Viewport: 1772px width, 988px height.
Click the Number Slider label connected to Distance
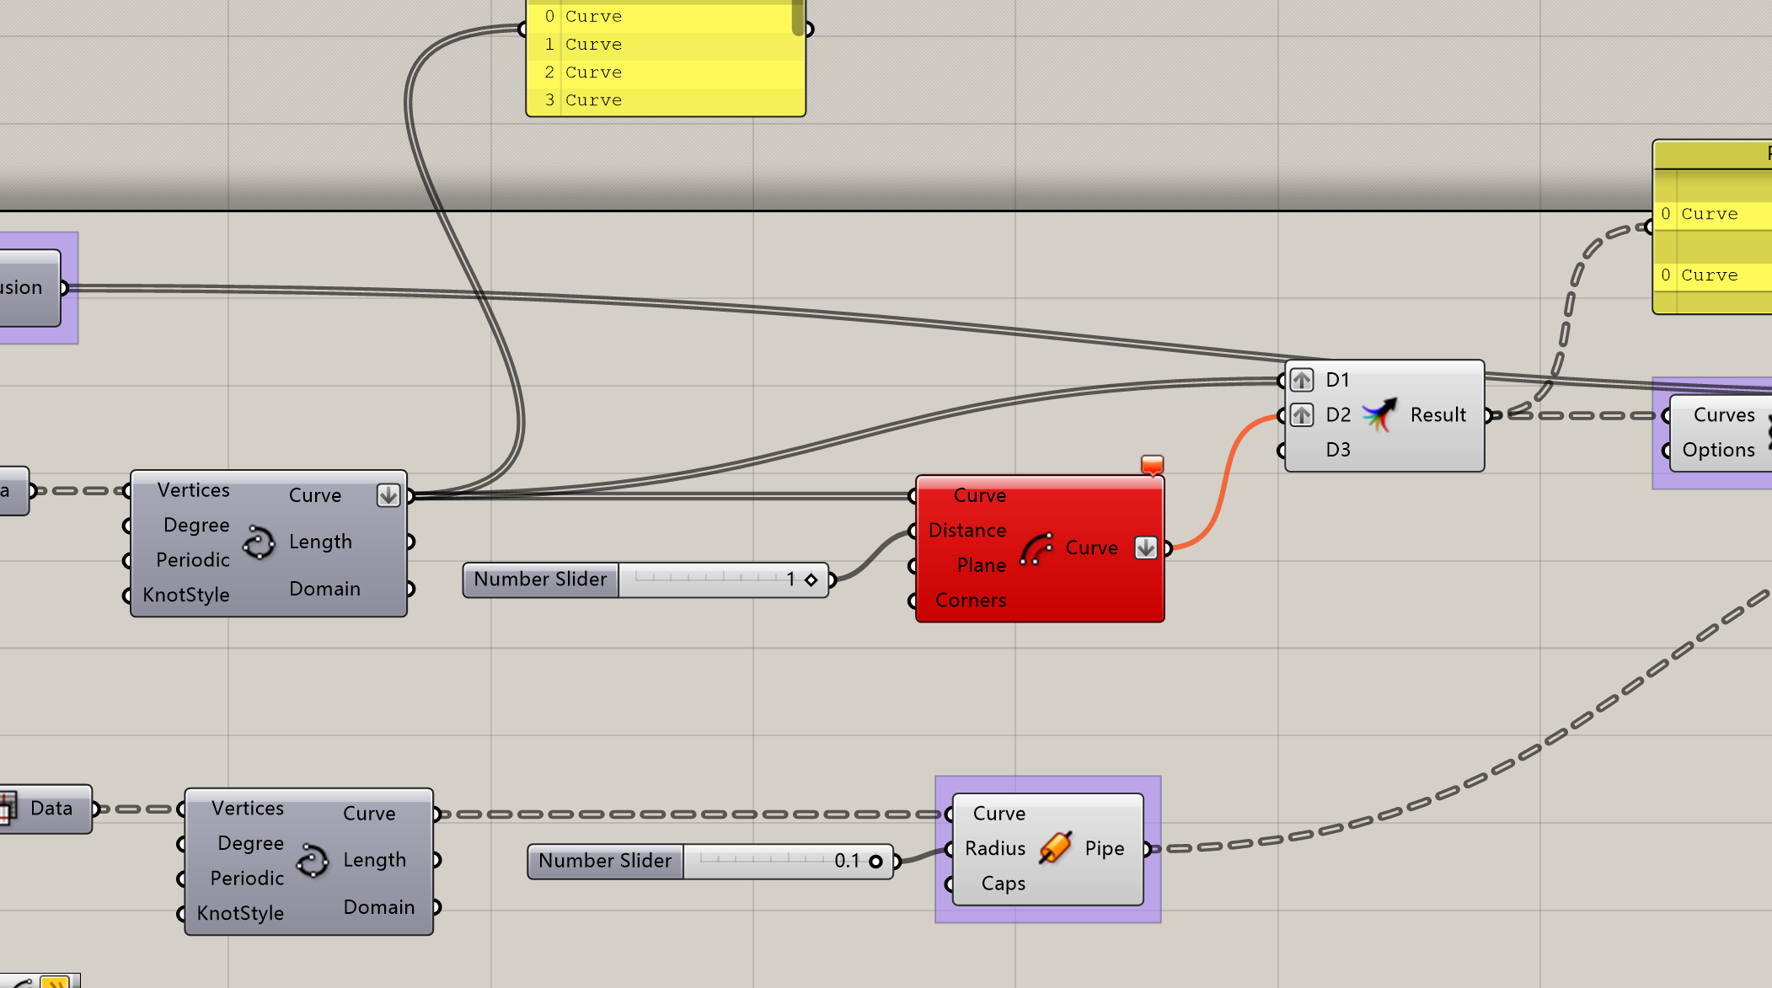540,579
